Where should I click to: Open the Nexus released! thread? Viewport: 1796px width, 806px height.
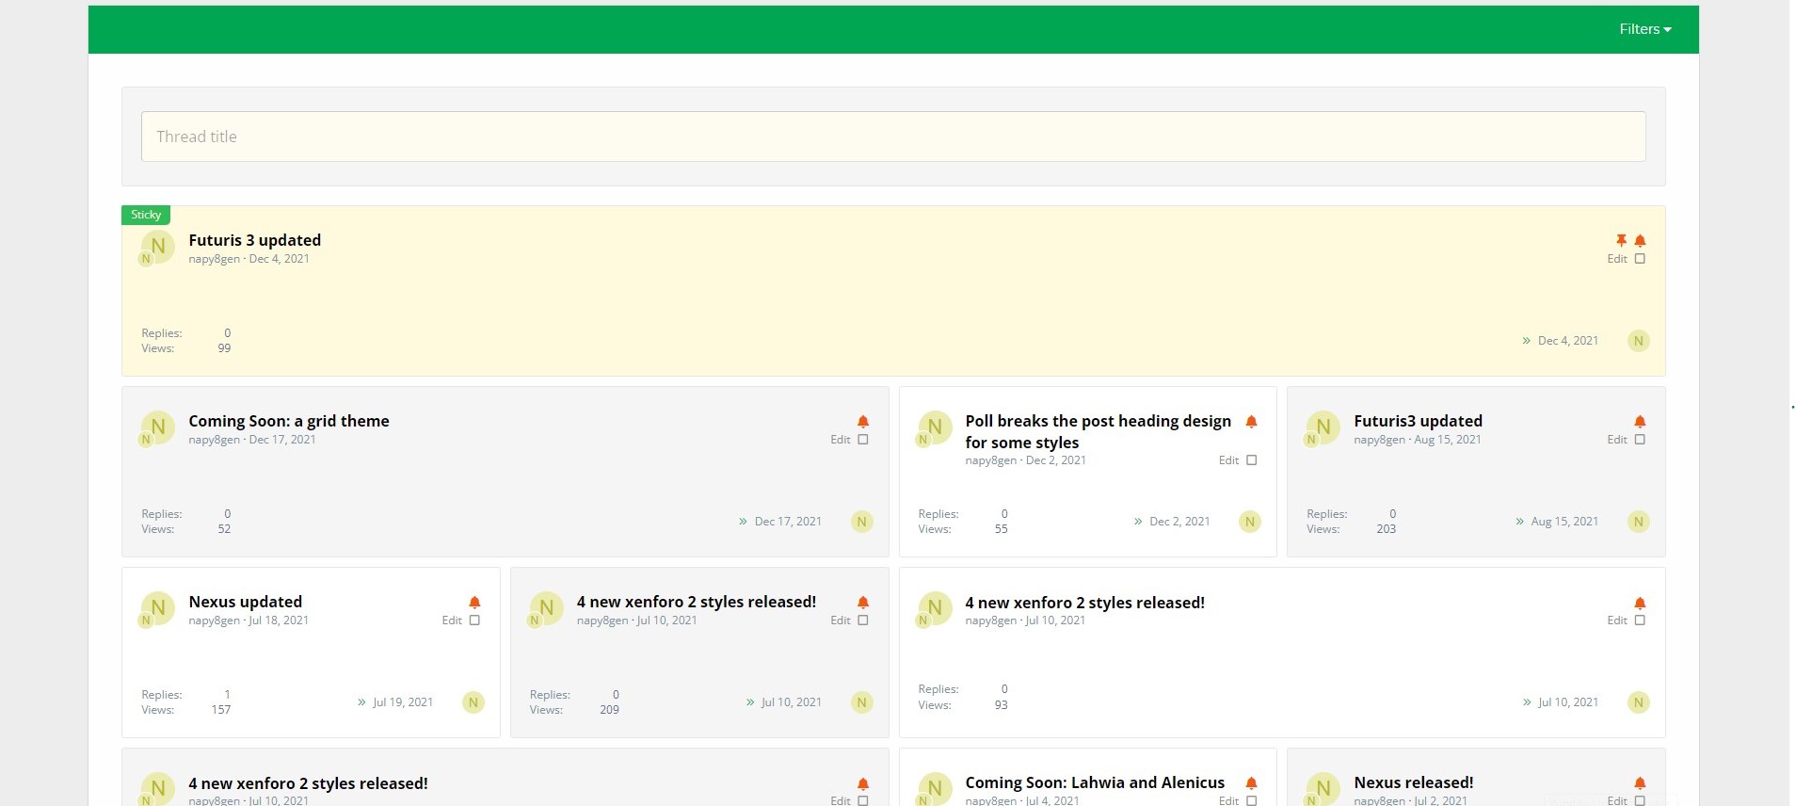pyautogui.click(x=1413, y=782)
